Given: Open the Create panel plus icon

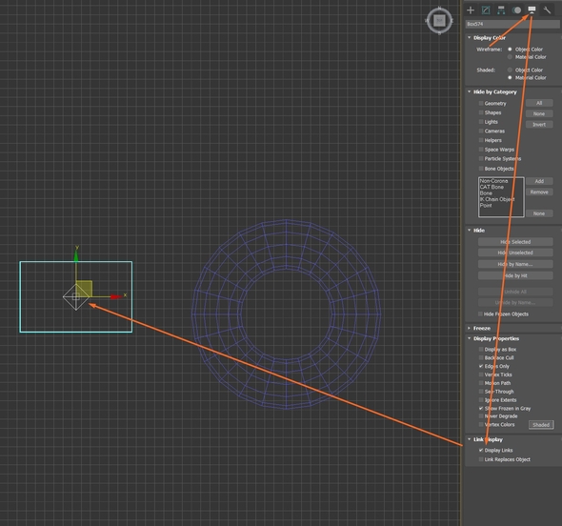Looking at the screenshot, I should pyautogui.click(x=471, y=10).
